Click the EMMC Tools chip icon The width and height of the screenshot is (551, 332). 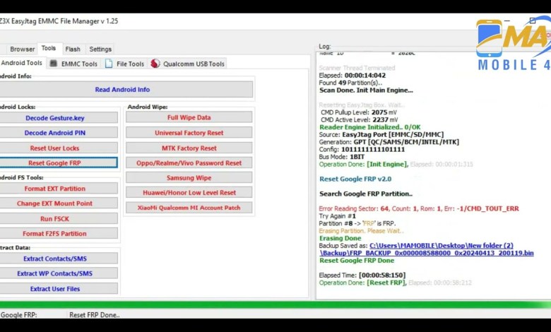(x=54, y=64)
